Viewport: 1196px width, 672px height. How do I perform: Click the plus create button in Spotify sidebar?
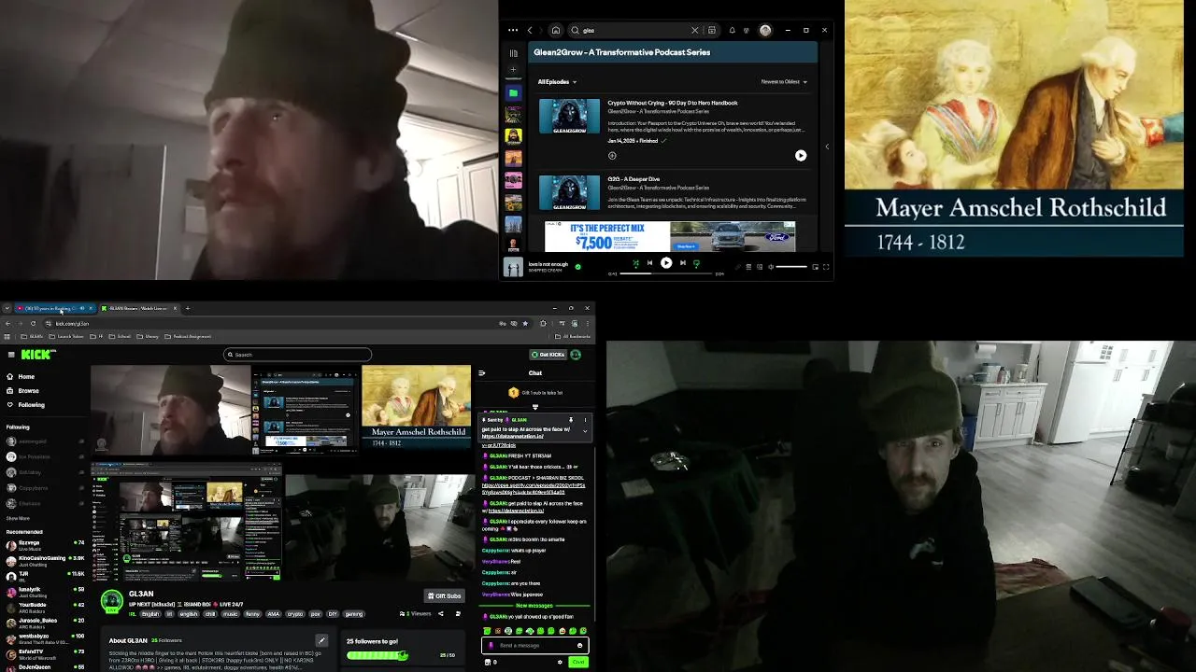coord(513,70)
